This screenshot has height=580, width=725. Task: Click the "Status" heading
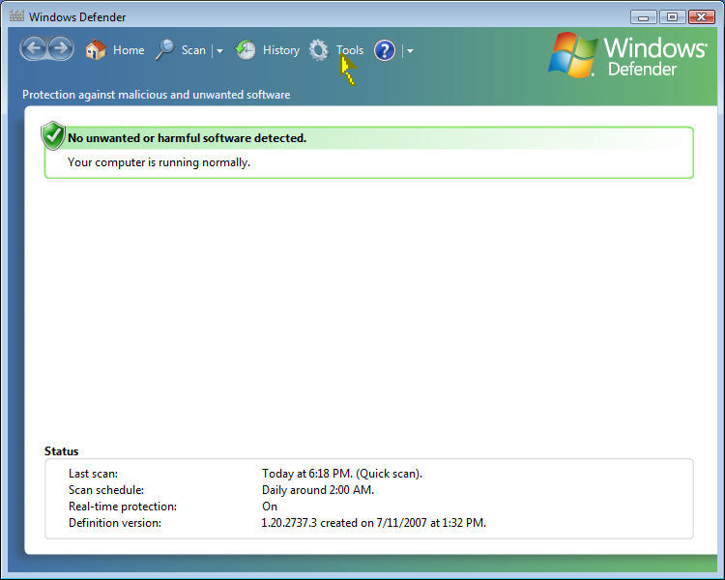click(x=62, y=451)
